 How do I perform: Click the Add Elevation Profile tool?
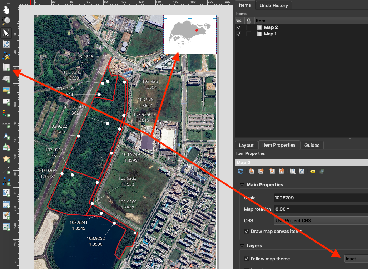(6, 227)
